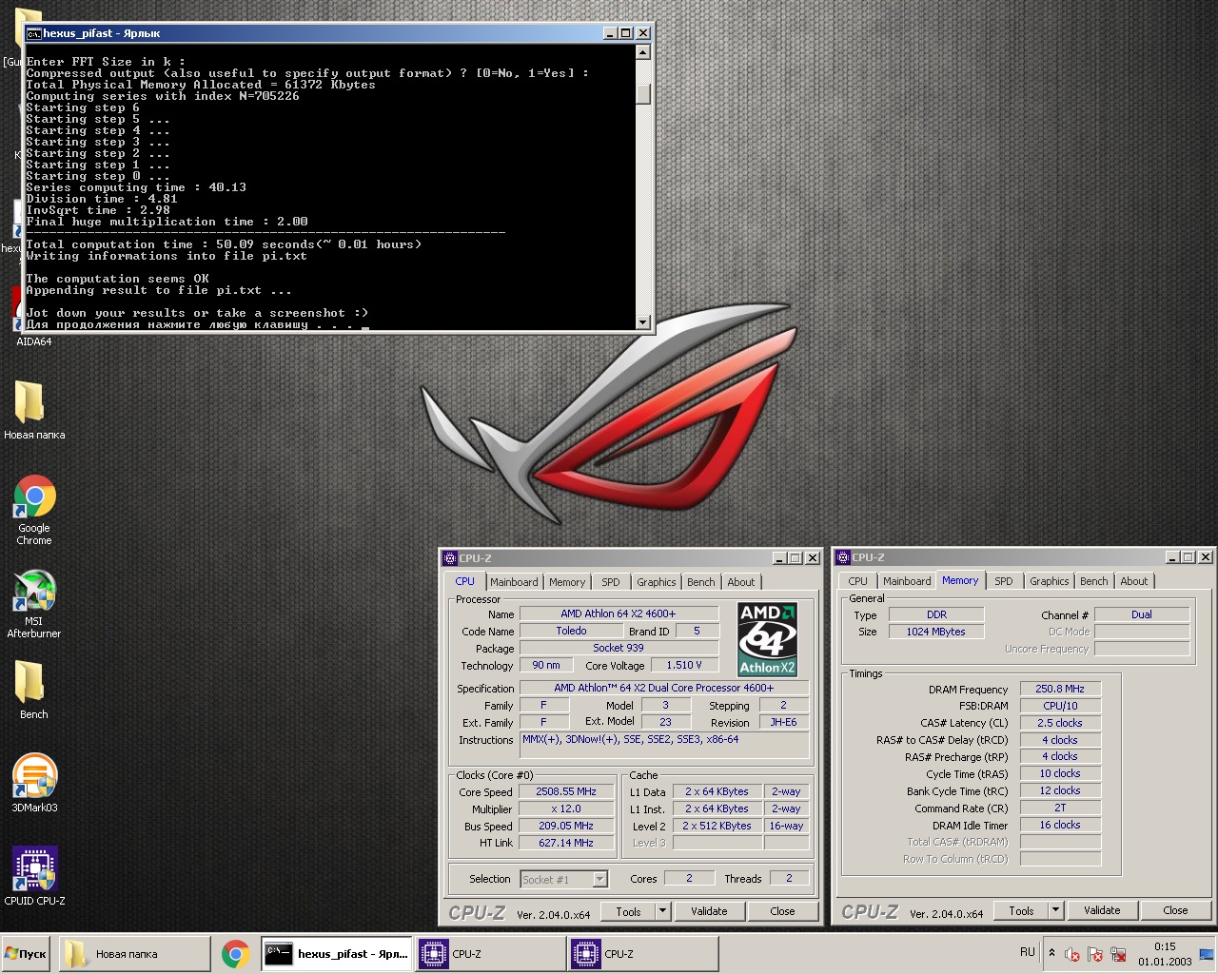Click the Chrome icon in the taskbar
This screenshot has width=1218, height=974.
236,954
